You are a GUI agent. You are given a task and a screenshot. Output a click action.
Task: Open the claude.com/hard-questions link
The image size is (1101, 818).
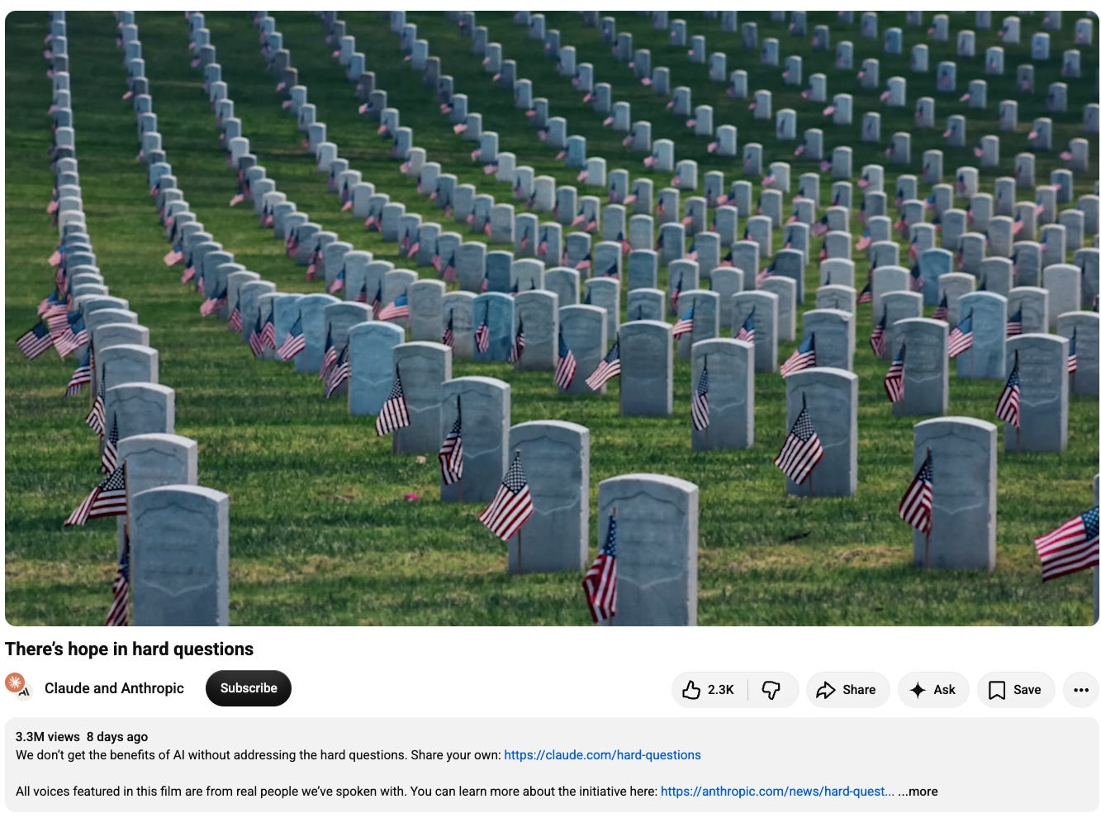(x=602, y=755)
